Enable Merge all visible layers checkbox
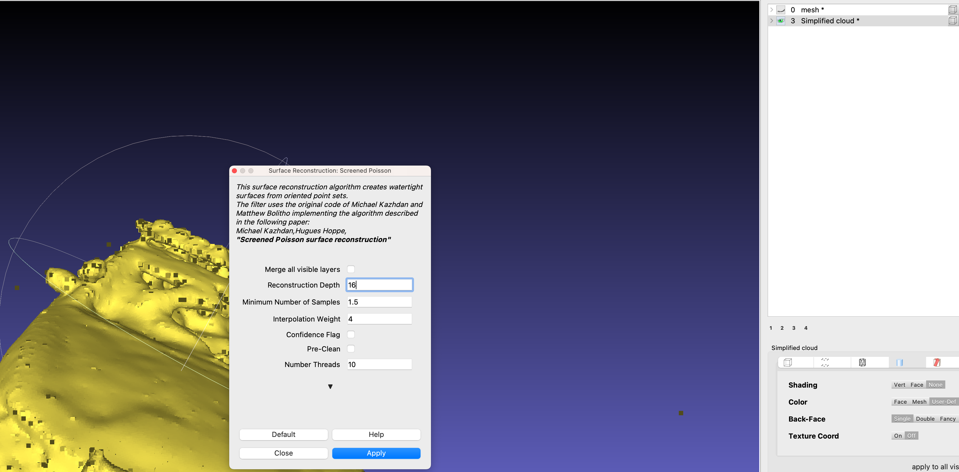This screenshot has width=959, height=472. pos(351,269)
